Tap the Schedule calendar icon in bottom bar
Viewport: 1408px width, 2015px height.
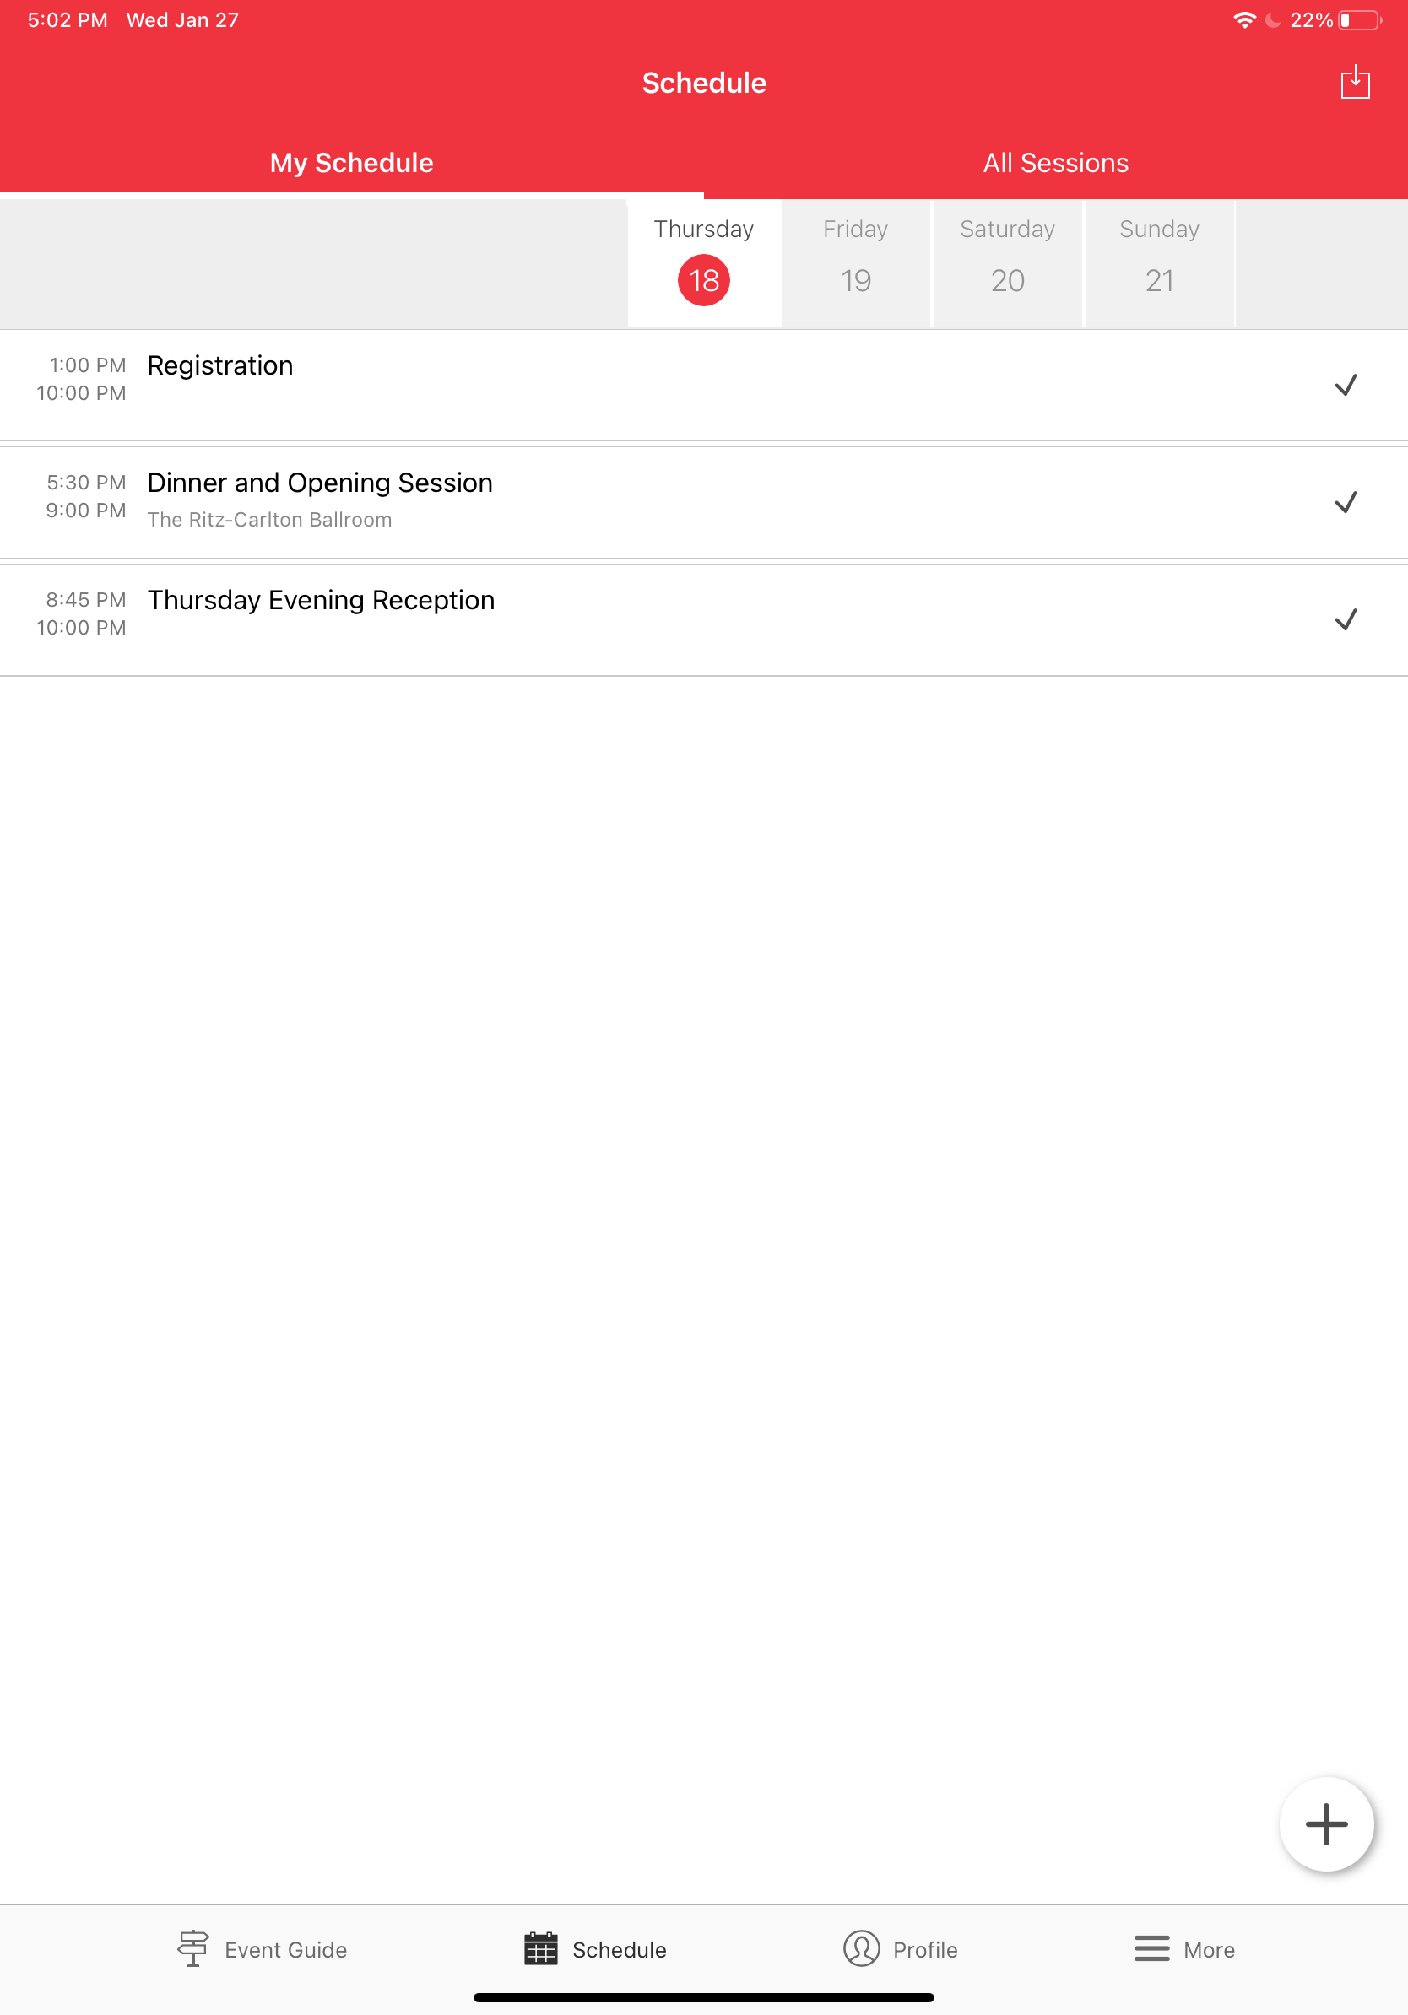click(x=541, y=1948)
